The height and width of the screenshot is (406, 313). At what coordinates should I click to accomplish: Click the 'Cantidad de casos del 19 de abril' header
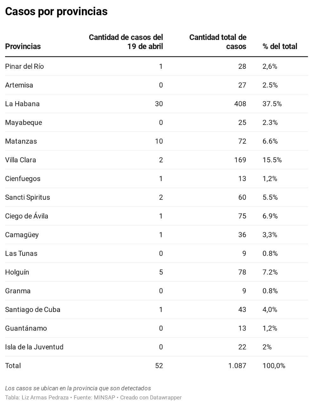[126, 42]
